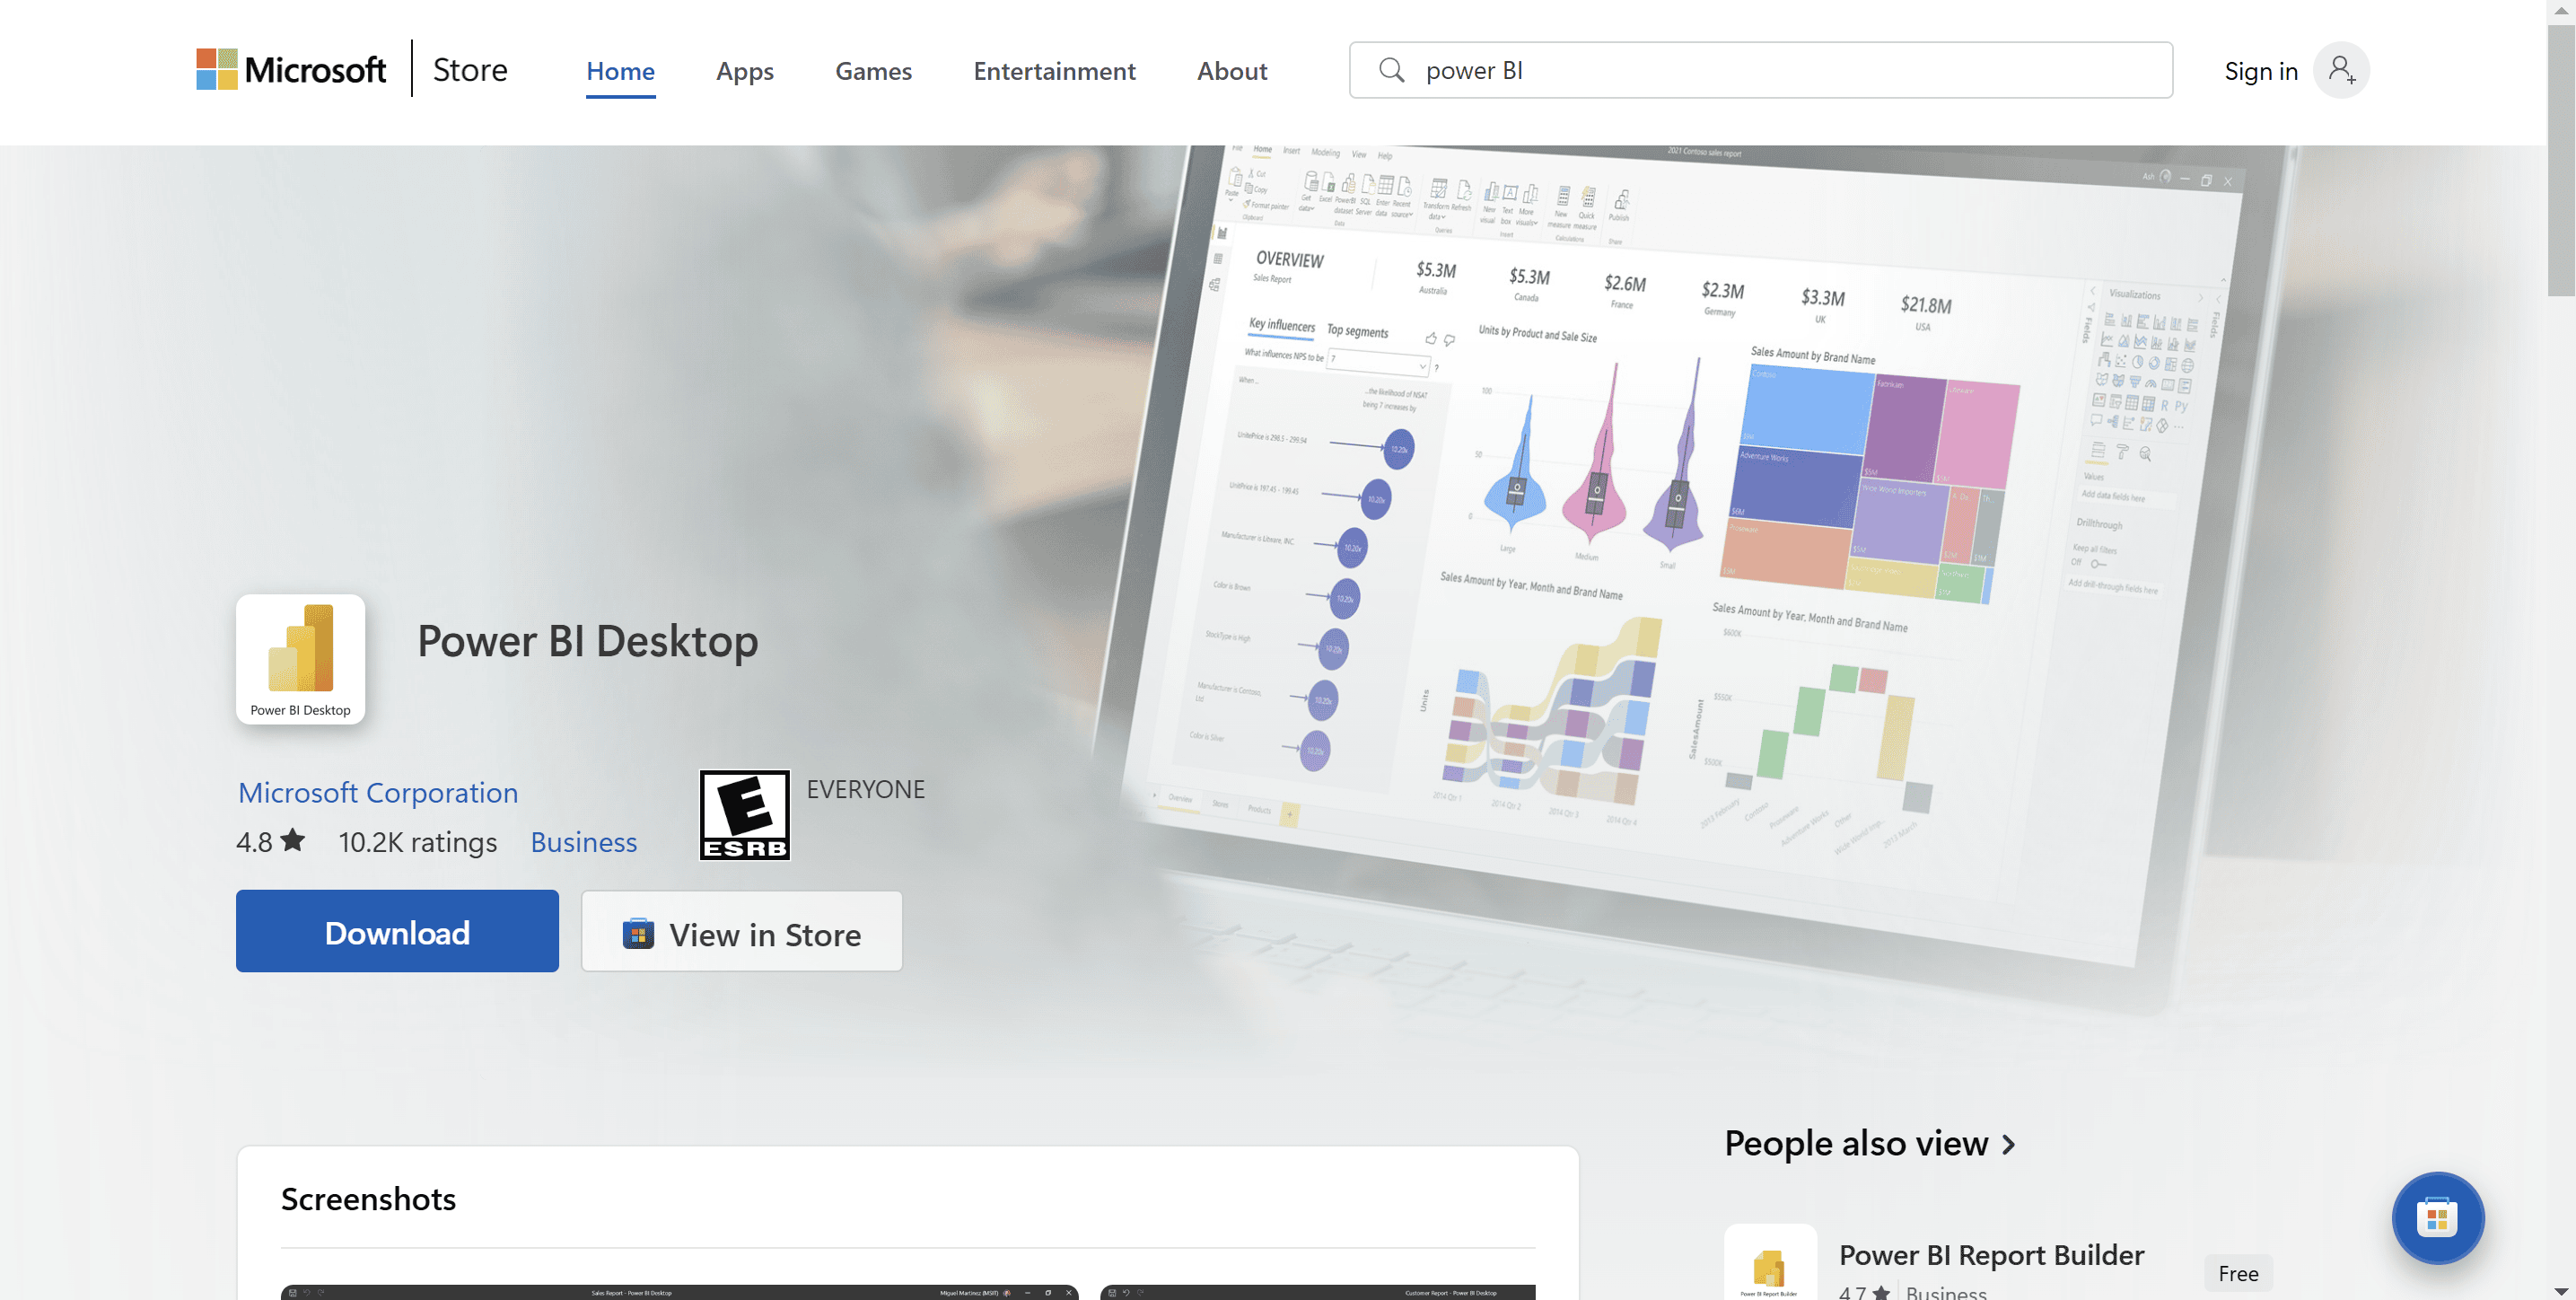Open the Store home link
2576x1300 pixels.
(x=470, y=70)
